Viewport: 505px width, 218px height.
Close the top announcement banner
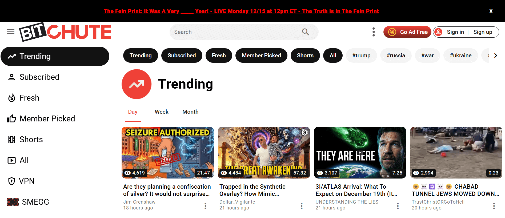click(x=491, y=11)
